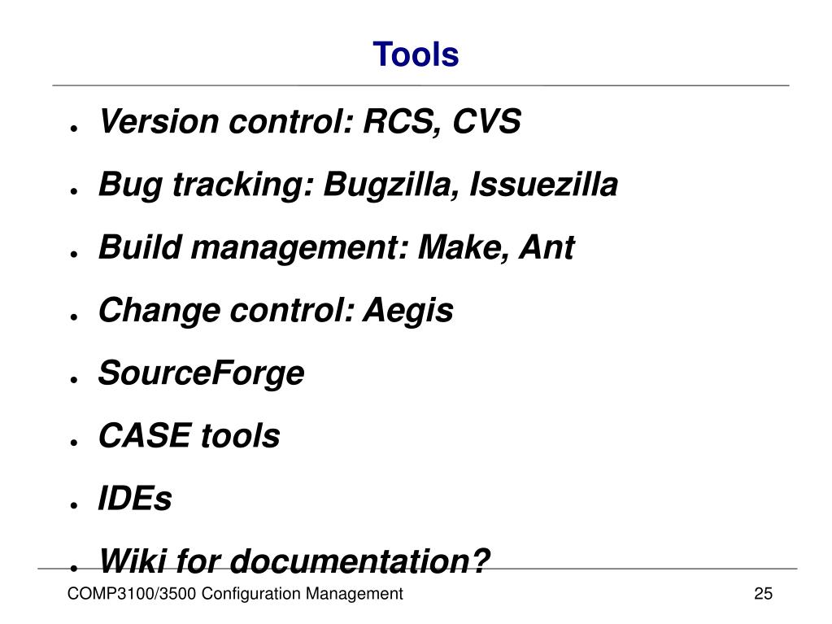Select the IDEs bullet item

pos(135,498)
